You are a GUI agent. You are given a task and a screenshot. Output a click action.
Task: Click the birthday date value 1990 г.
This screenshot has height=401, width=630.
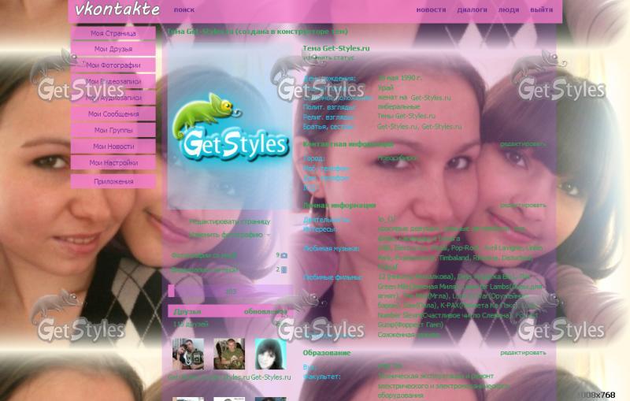[400, 78]
